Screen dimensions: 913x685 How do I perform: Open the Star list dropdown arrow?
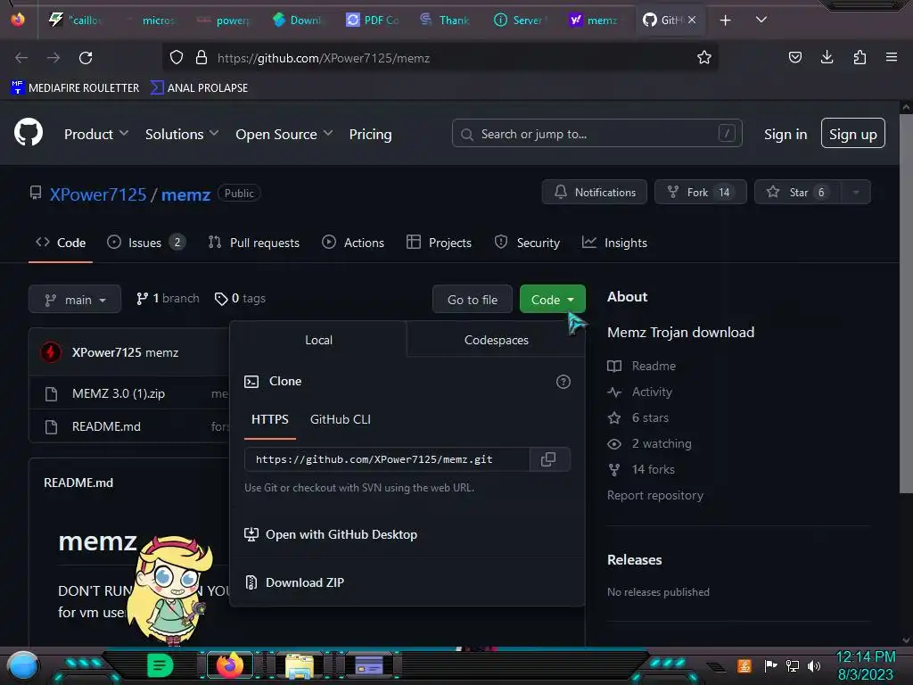(855, 193)
